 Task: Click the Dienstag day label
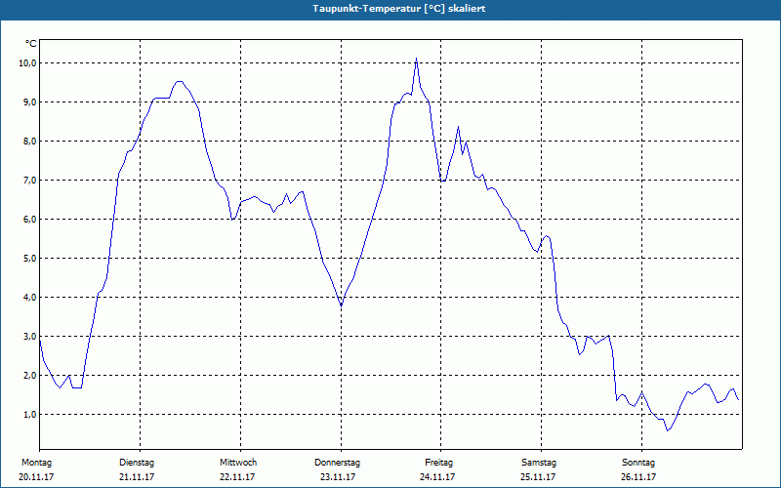click(x=137, y=463)
